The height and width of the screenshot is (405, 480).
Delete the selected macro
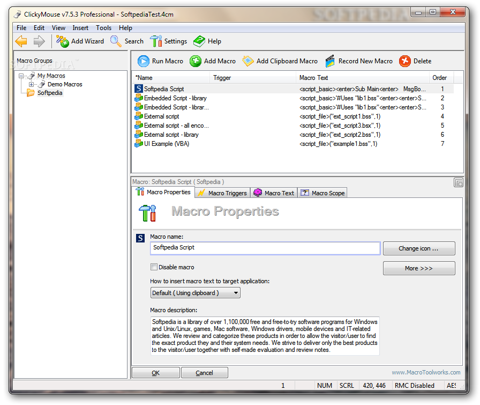pos(415,61)
